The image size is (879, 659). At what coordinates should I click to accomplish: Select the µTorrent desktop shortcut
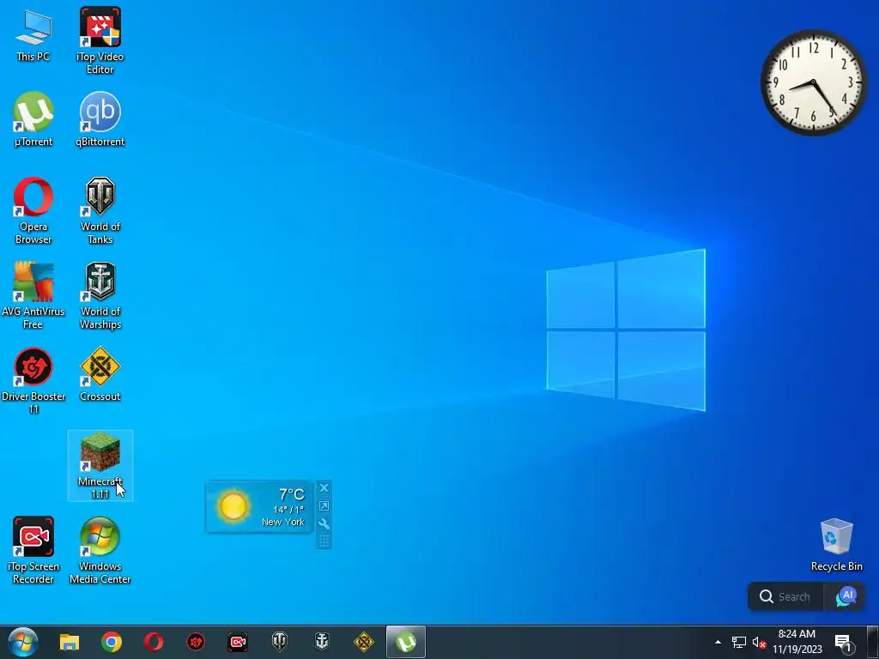(33, 119)
